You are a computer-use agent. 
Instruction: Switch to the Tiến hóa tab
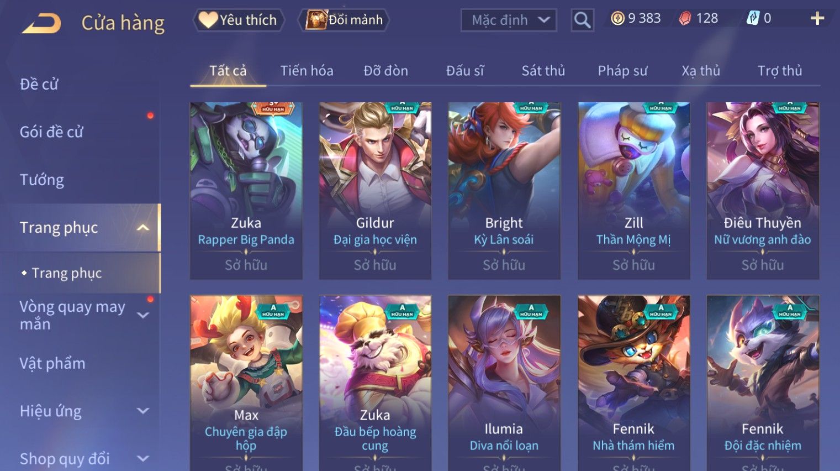pyautogui.click(x=307, y=71)
